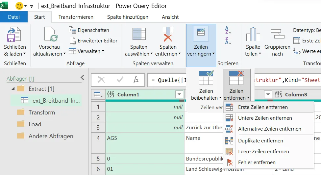Choose Duplikate entfernen
Screen dimensions: 321x175
coord(268,140)
